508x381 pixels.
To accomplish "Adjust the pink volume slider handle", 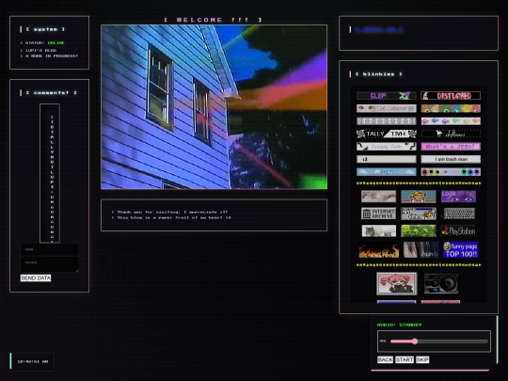I will (x=415, y=341).
